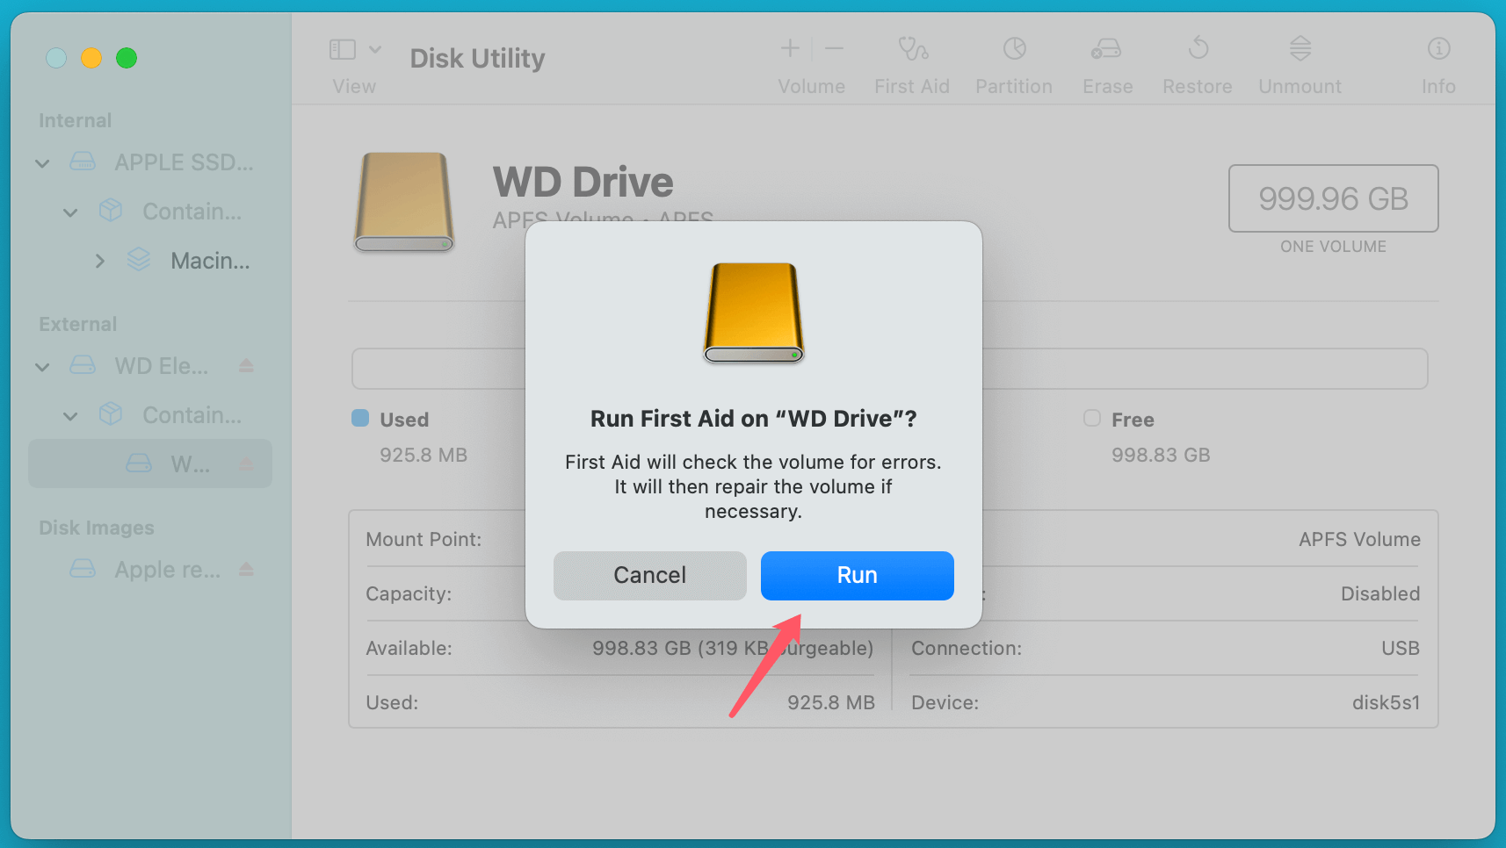The height and width of the screenshot is (848, 1506).
Task: Expand the Macintosh HD entry
Action: tap(99, 260)
